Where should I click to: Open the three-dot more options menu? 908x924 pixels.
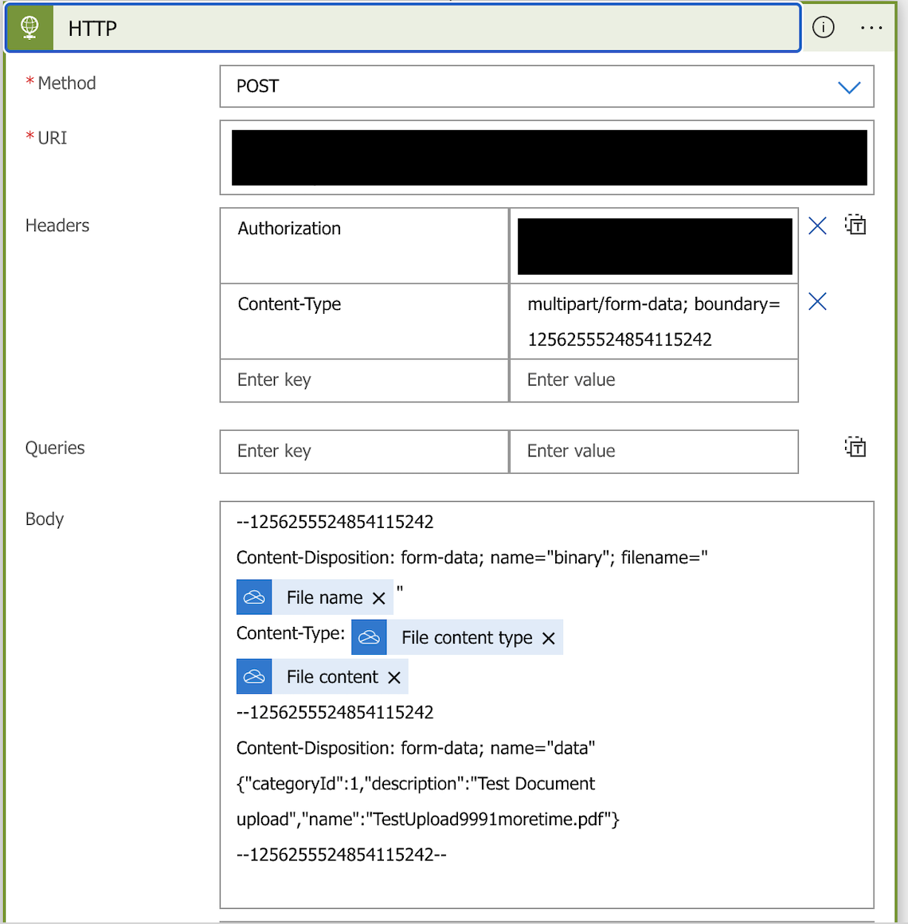(x=871, y=28)
